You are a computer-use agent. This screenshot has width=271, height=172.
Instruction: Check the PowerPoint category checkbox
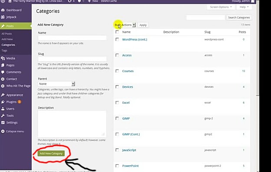pyautogui.click(x=117, y=166)
